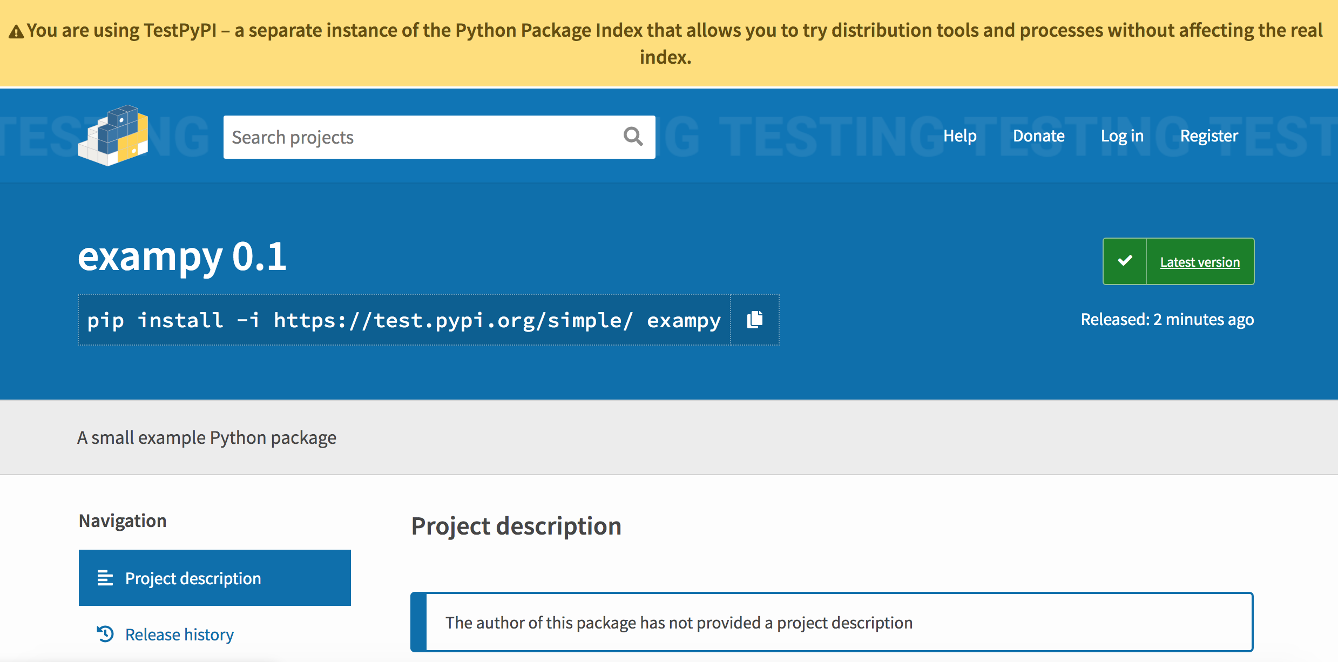Click the TestPyPI warning banner text
Viewport: 1338px width, 662px height.
pyautogui.click(x=674, y=43)
